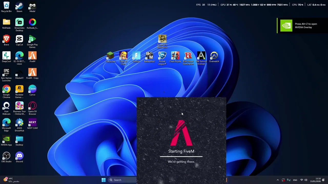Open Google Play Games shortcut

[32, 41]
